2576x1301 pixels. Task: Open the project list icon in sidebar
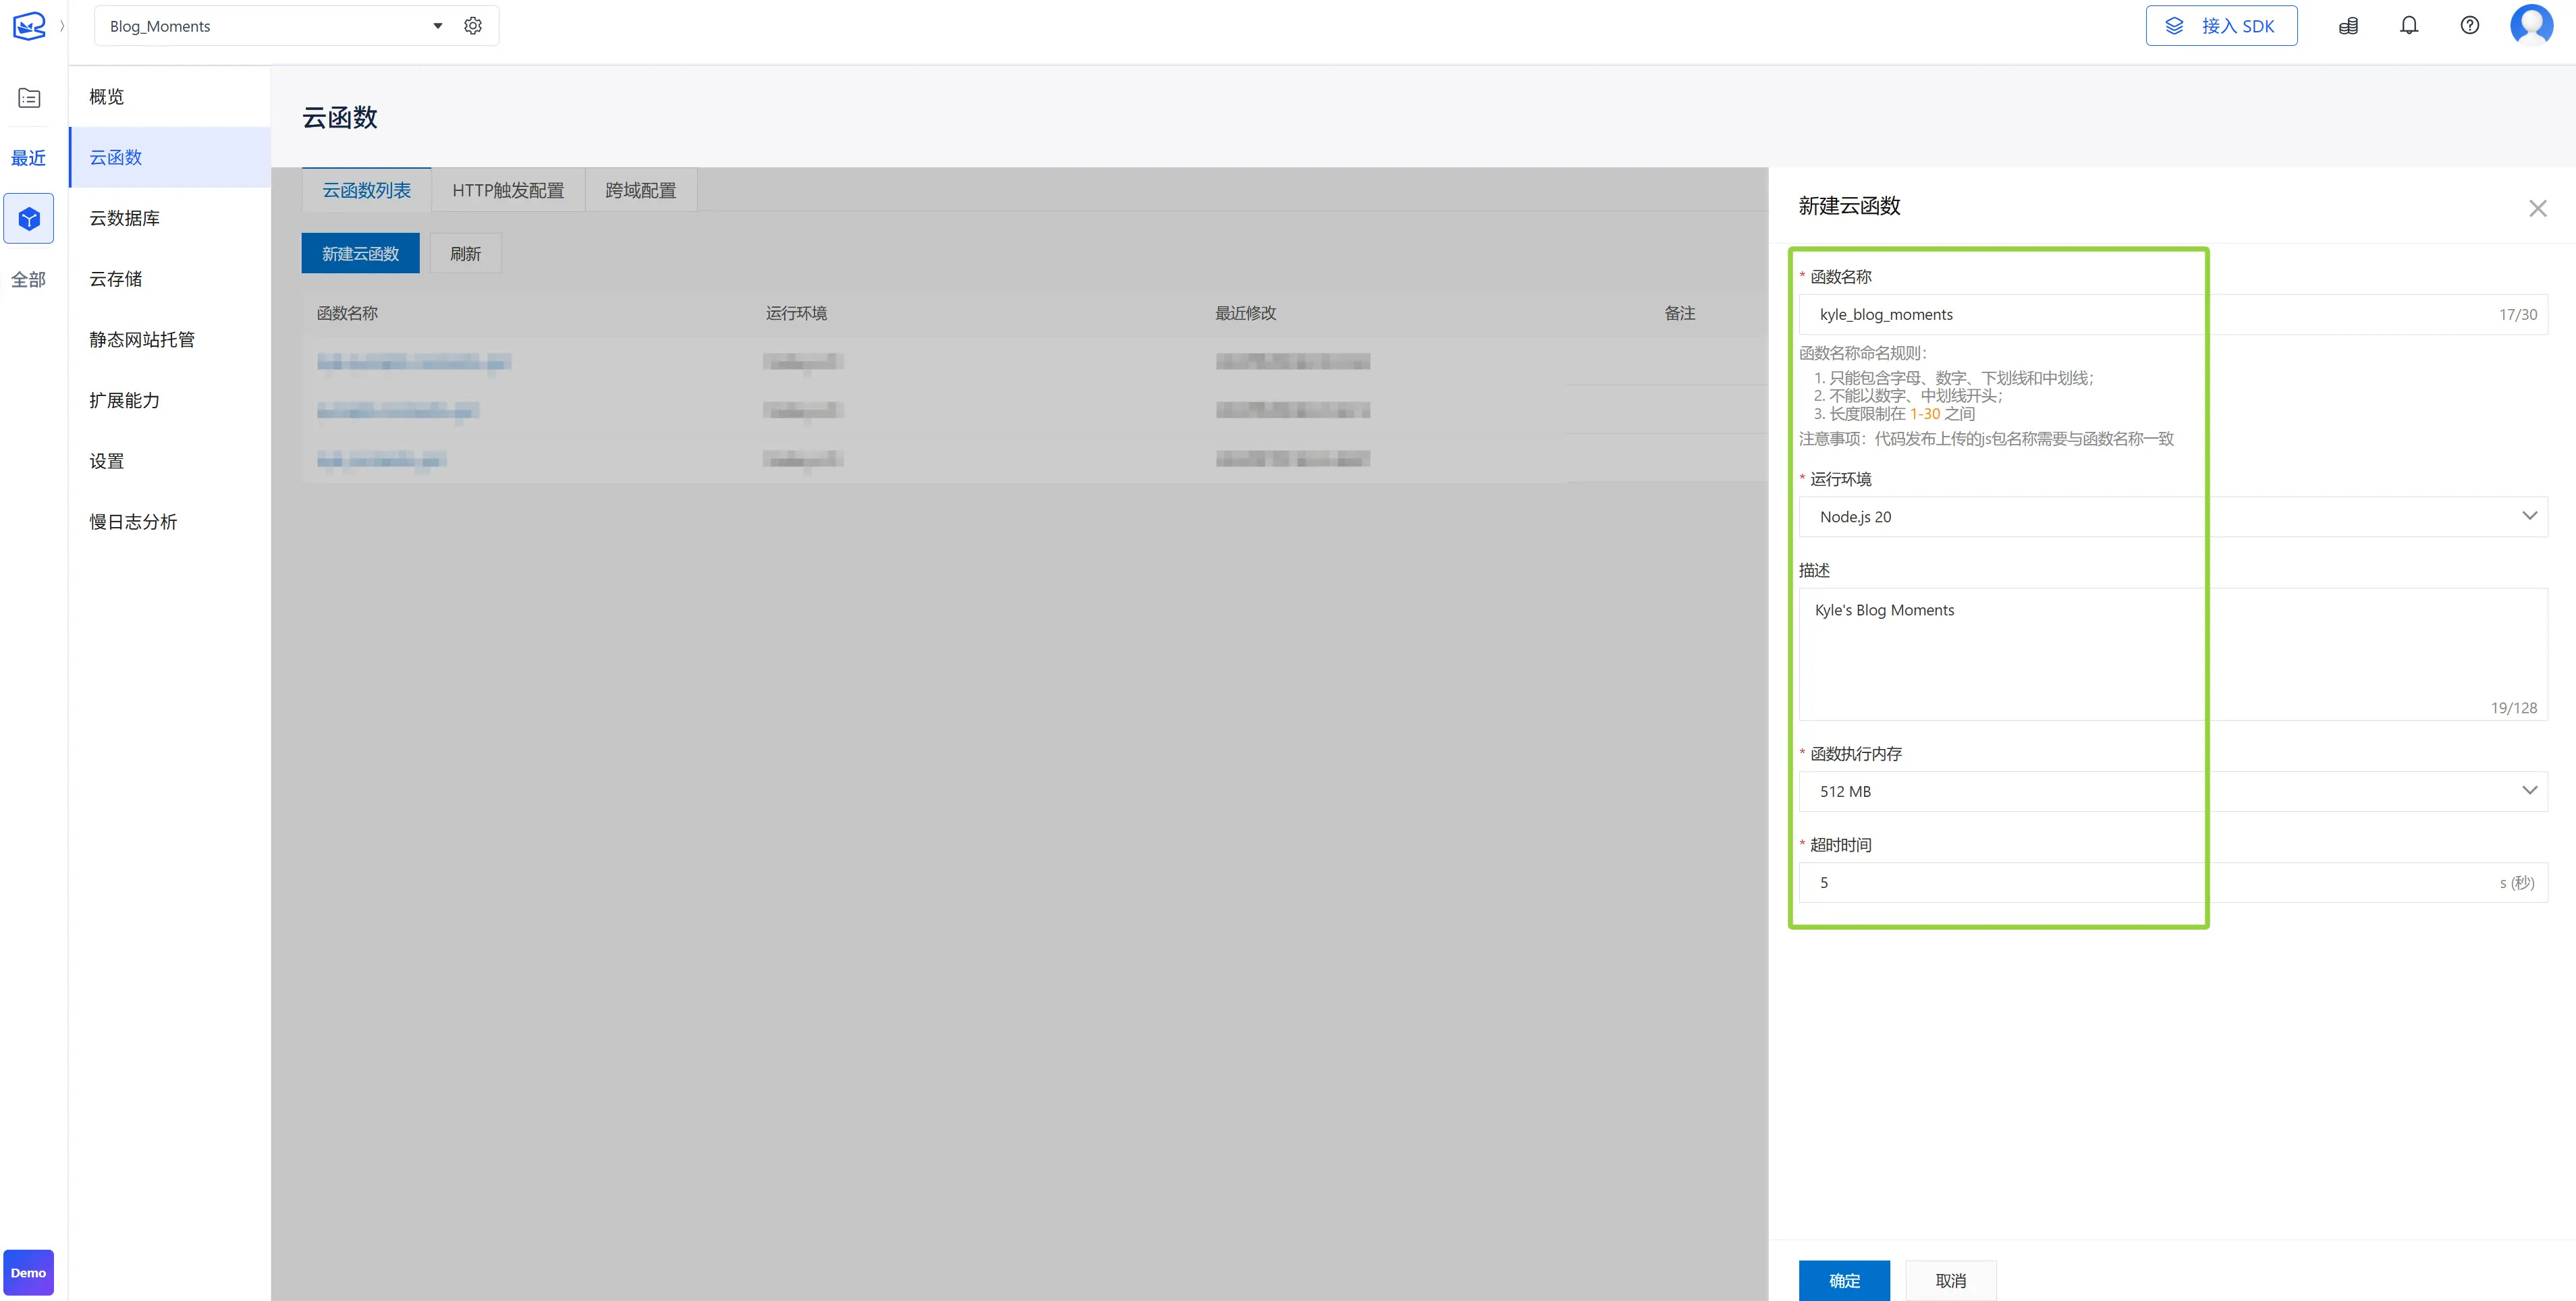coord(29,98)
